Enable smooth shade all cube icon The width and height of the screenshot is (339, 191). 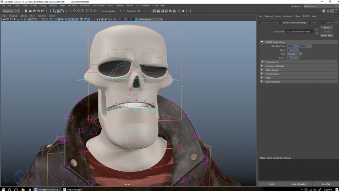pyautogui.click(x=59, y=19)
